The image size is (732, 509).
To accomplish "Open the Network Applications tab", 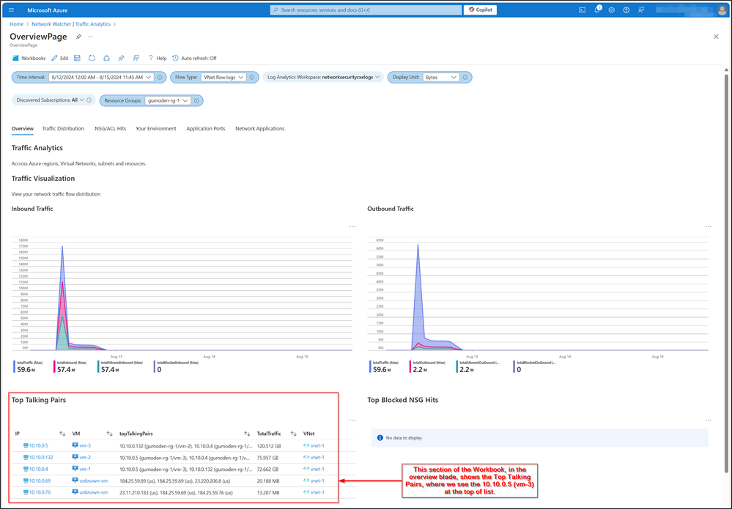I will (259, 129).
